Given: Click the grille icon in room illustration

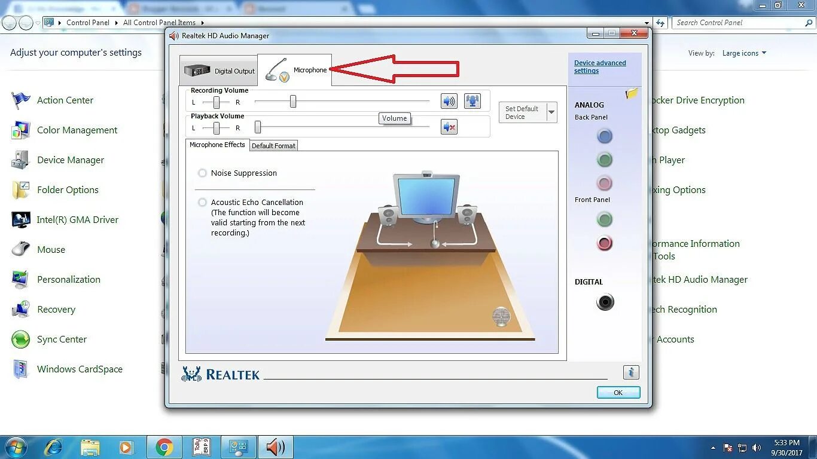Looking at the screenshot, I should (x=501, y=316).
